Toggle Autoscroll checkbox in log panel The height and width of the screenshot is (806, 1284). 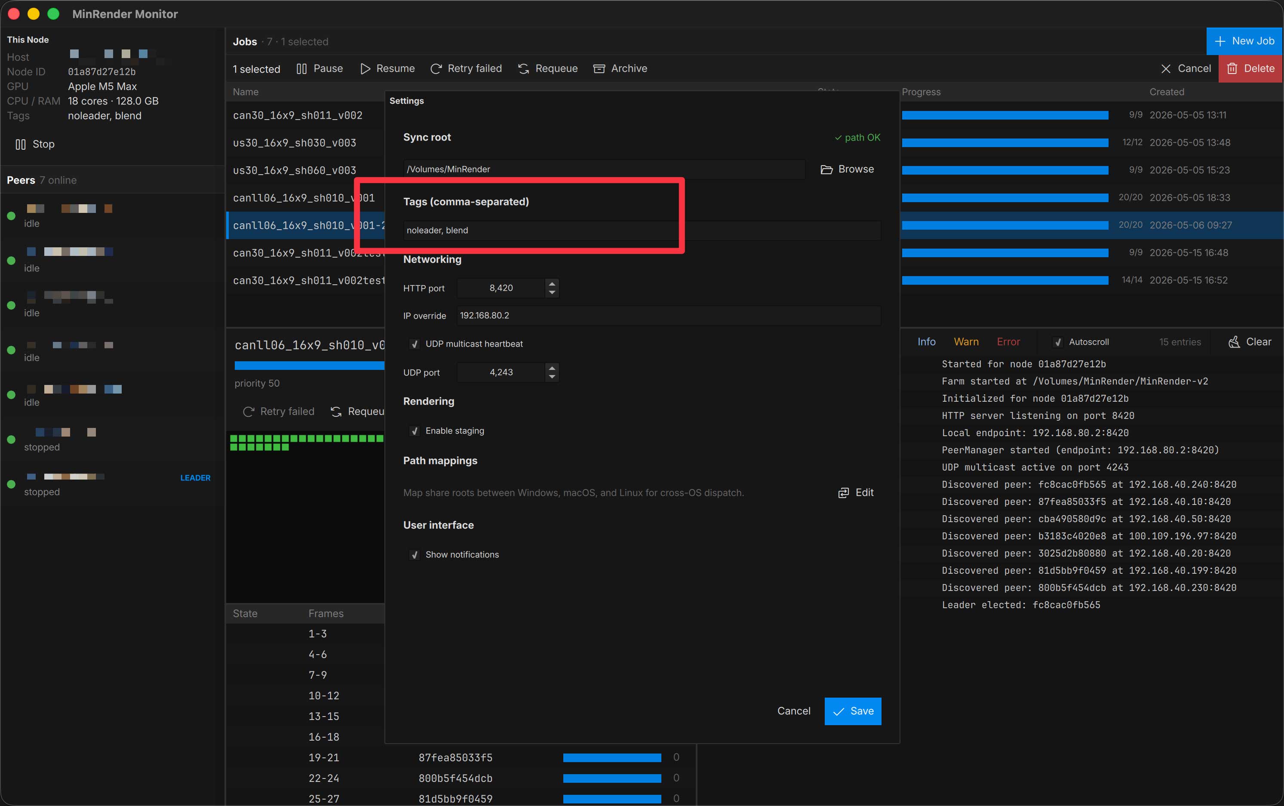click(x=1058, y=342)
